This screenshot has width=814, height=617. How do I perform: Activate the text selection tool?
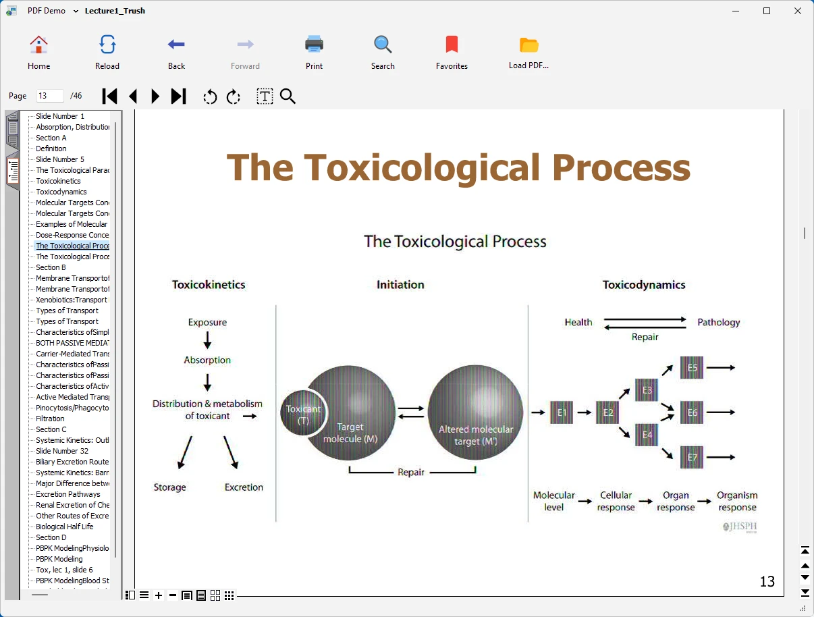[265, 97]
